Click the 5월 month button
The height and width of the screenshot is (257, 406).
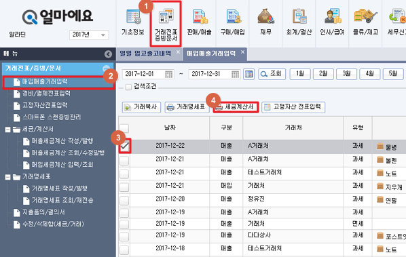(393, 74)
